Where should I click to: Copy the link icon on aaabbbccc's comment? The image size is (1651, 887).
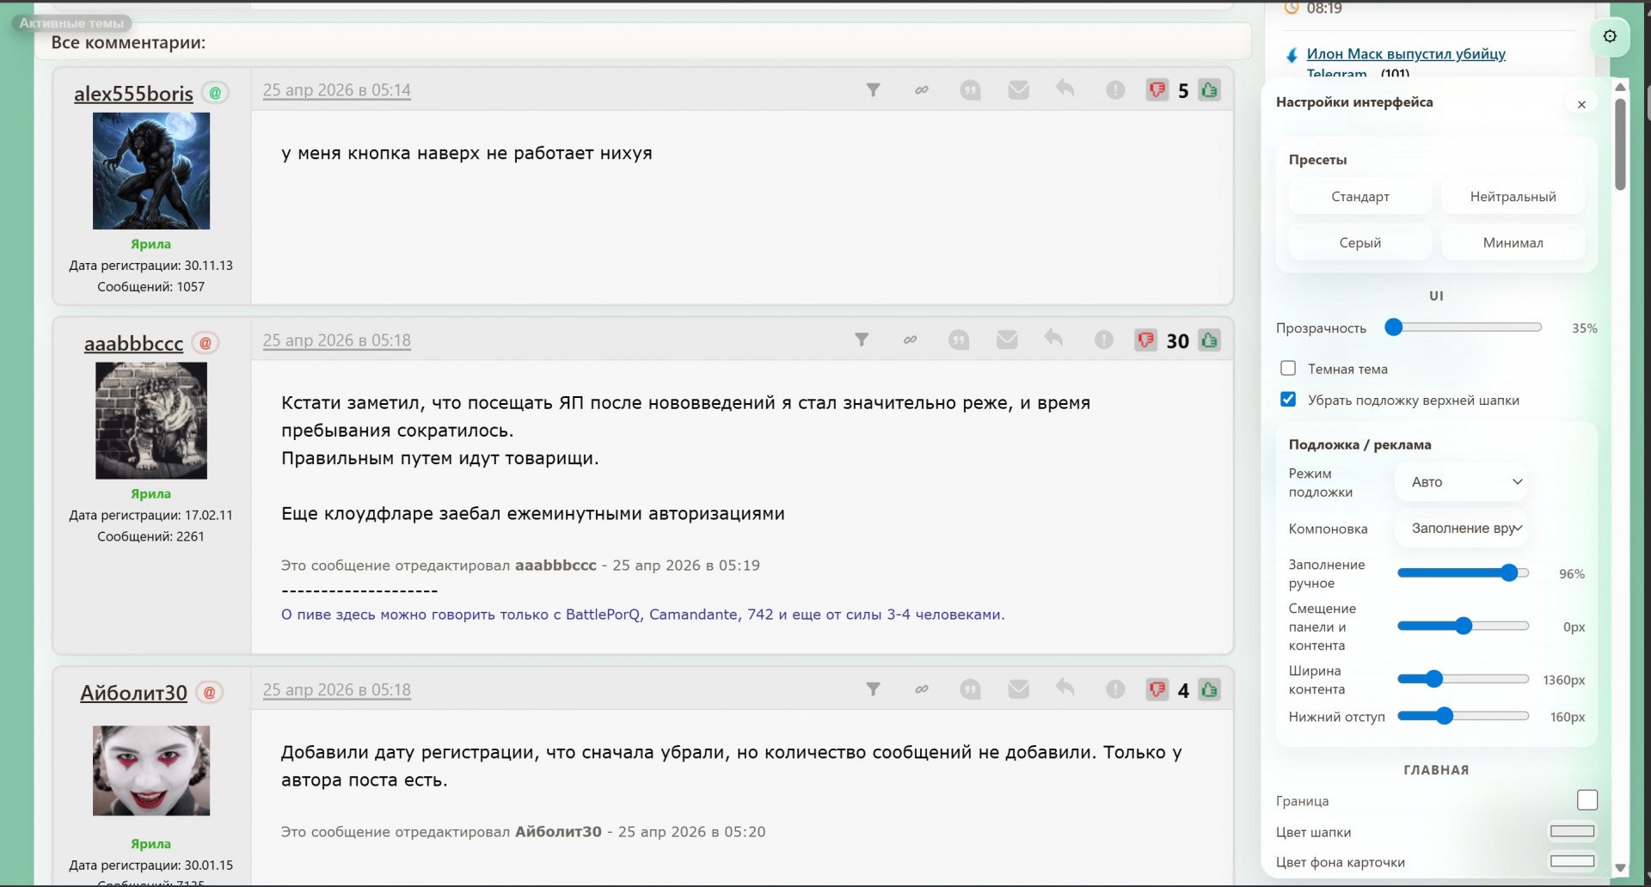coord(910,340)
